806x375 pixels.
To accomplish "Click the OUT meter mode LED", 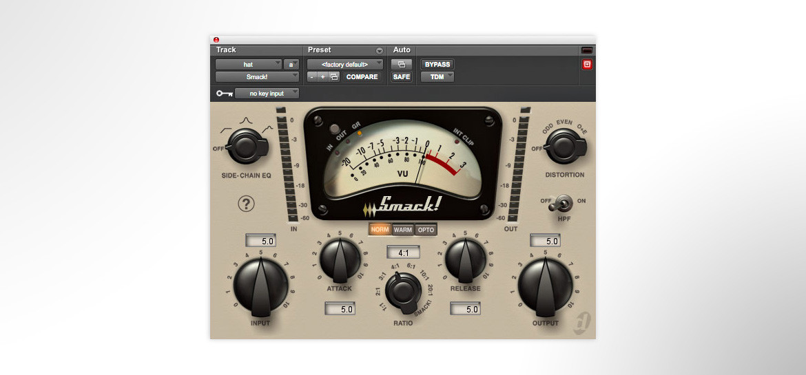I will [349, 141].
